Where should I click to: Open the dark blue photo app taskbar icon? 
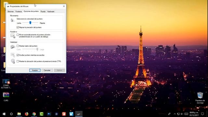49,114
